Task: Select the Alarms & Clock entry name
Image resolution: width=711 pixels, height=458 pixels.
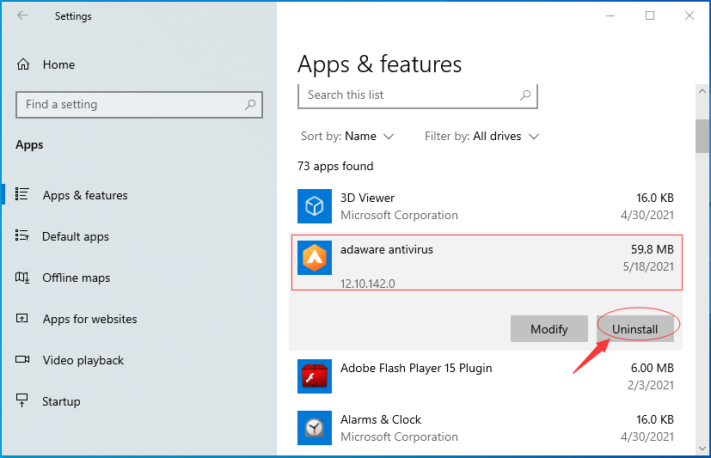Action: (381, 419)
